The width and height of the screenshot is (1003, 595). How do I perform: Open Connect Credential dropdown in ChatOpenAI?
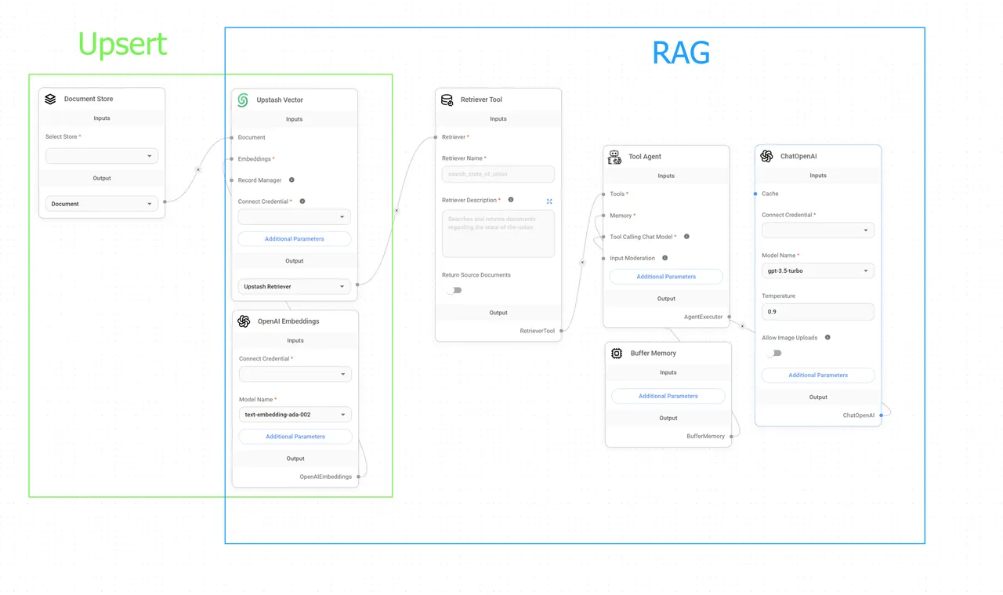point(818,230)
